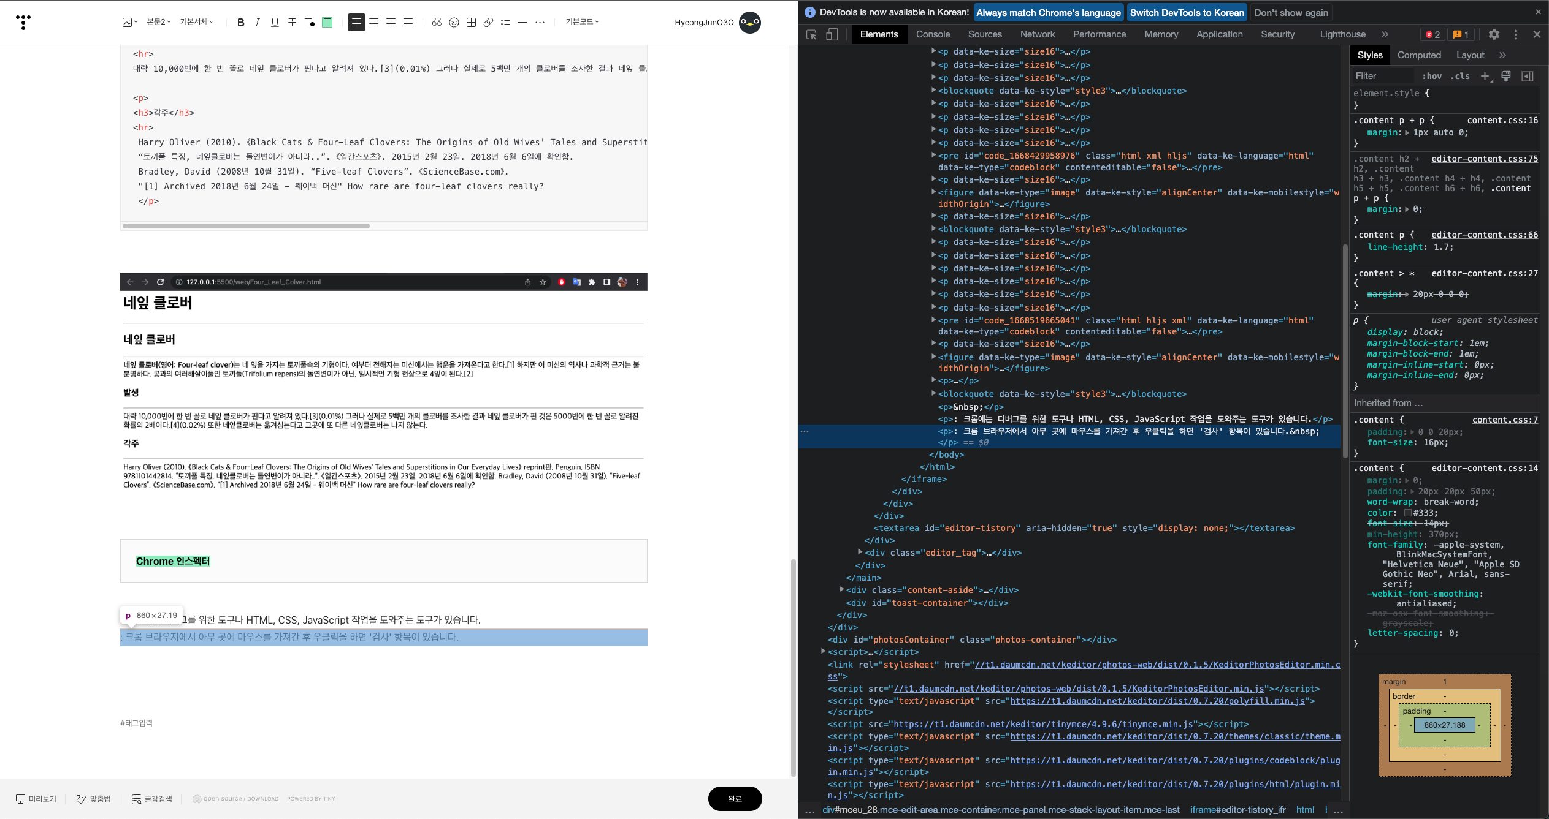Toggle bold formatting
Viewport: 1549px width, 819px height.
240,23
